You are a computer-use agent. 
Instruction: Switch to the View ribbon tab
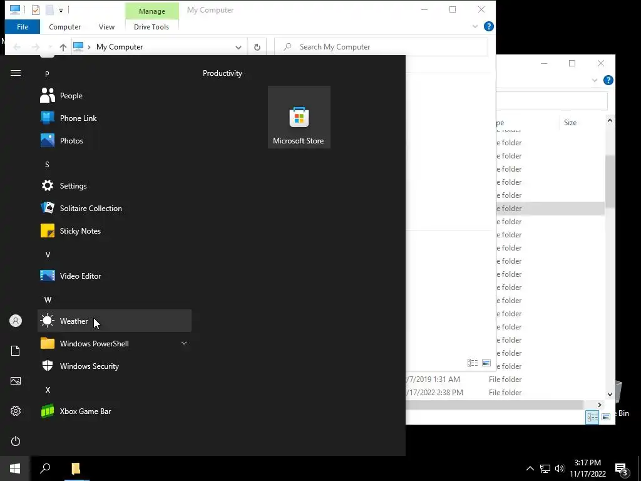pyautogui.click(x=106, y=27)
